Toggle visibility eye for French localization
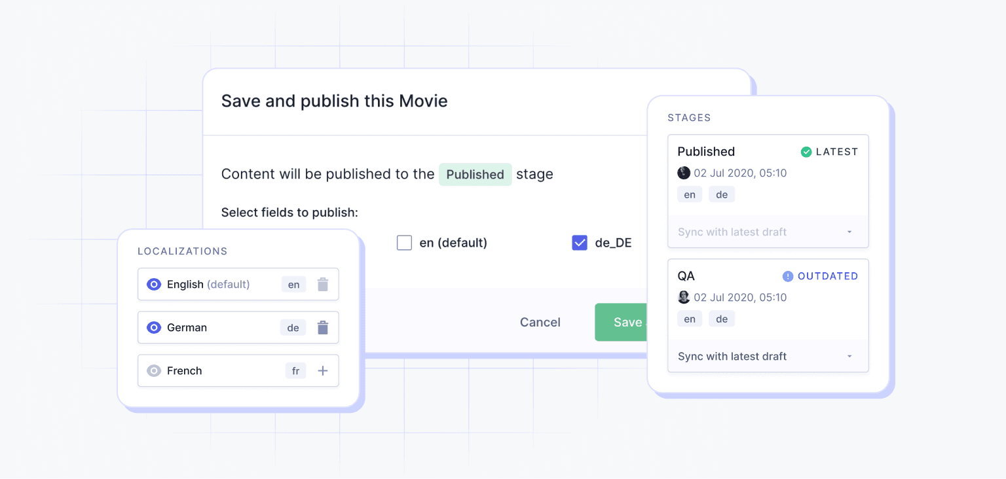Image resolution: width=1006 pixels, height=479 pixels. [154, 371]
